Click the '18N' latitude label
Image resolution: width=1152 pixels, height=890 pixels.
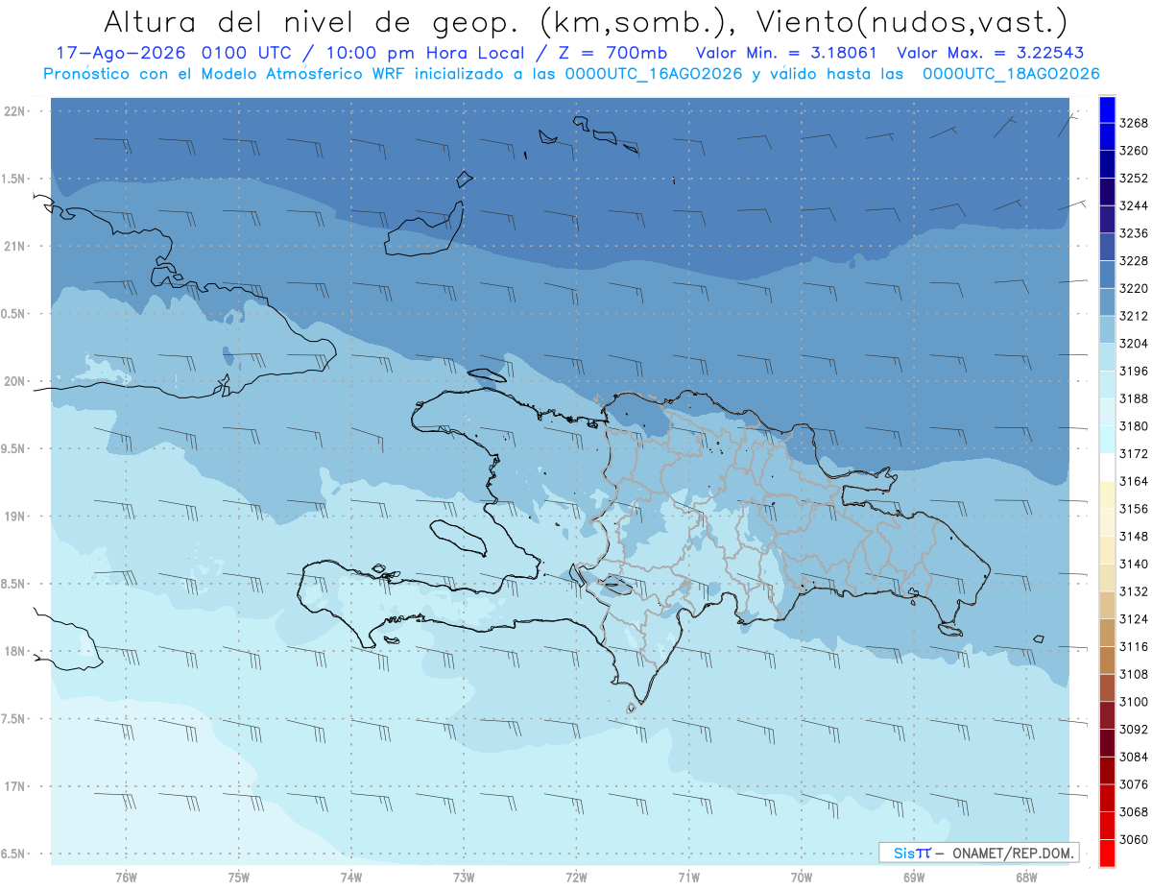click(x=13, y=651)
